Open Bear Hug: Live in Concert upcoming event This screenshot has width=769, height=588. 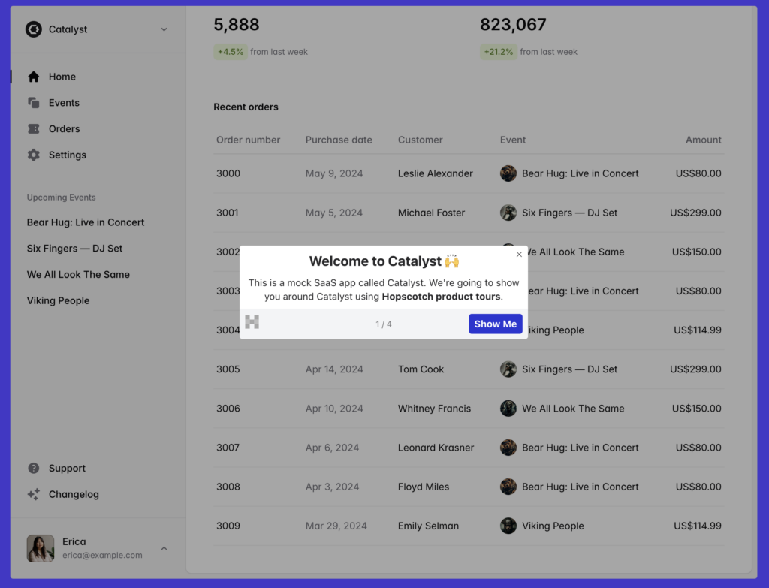pyautogui.click(x=86, y=222)
